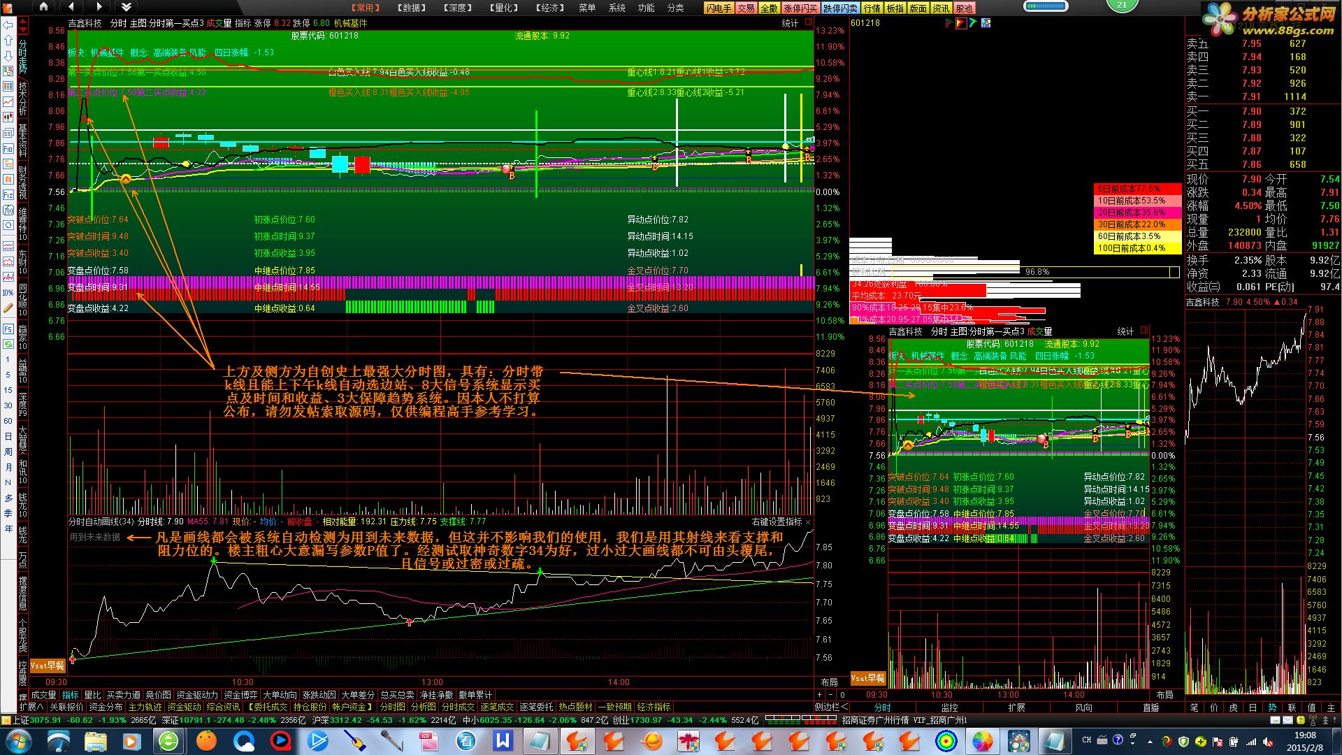Expand the double-chevron dropdown in the top toolbar
The height and width of the screenshot is (755, 1342).
pos(126,7)
